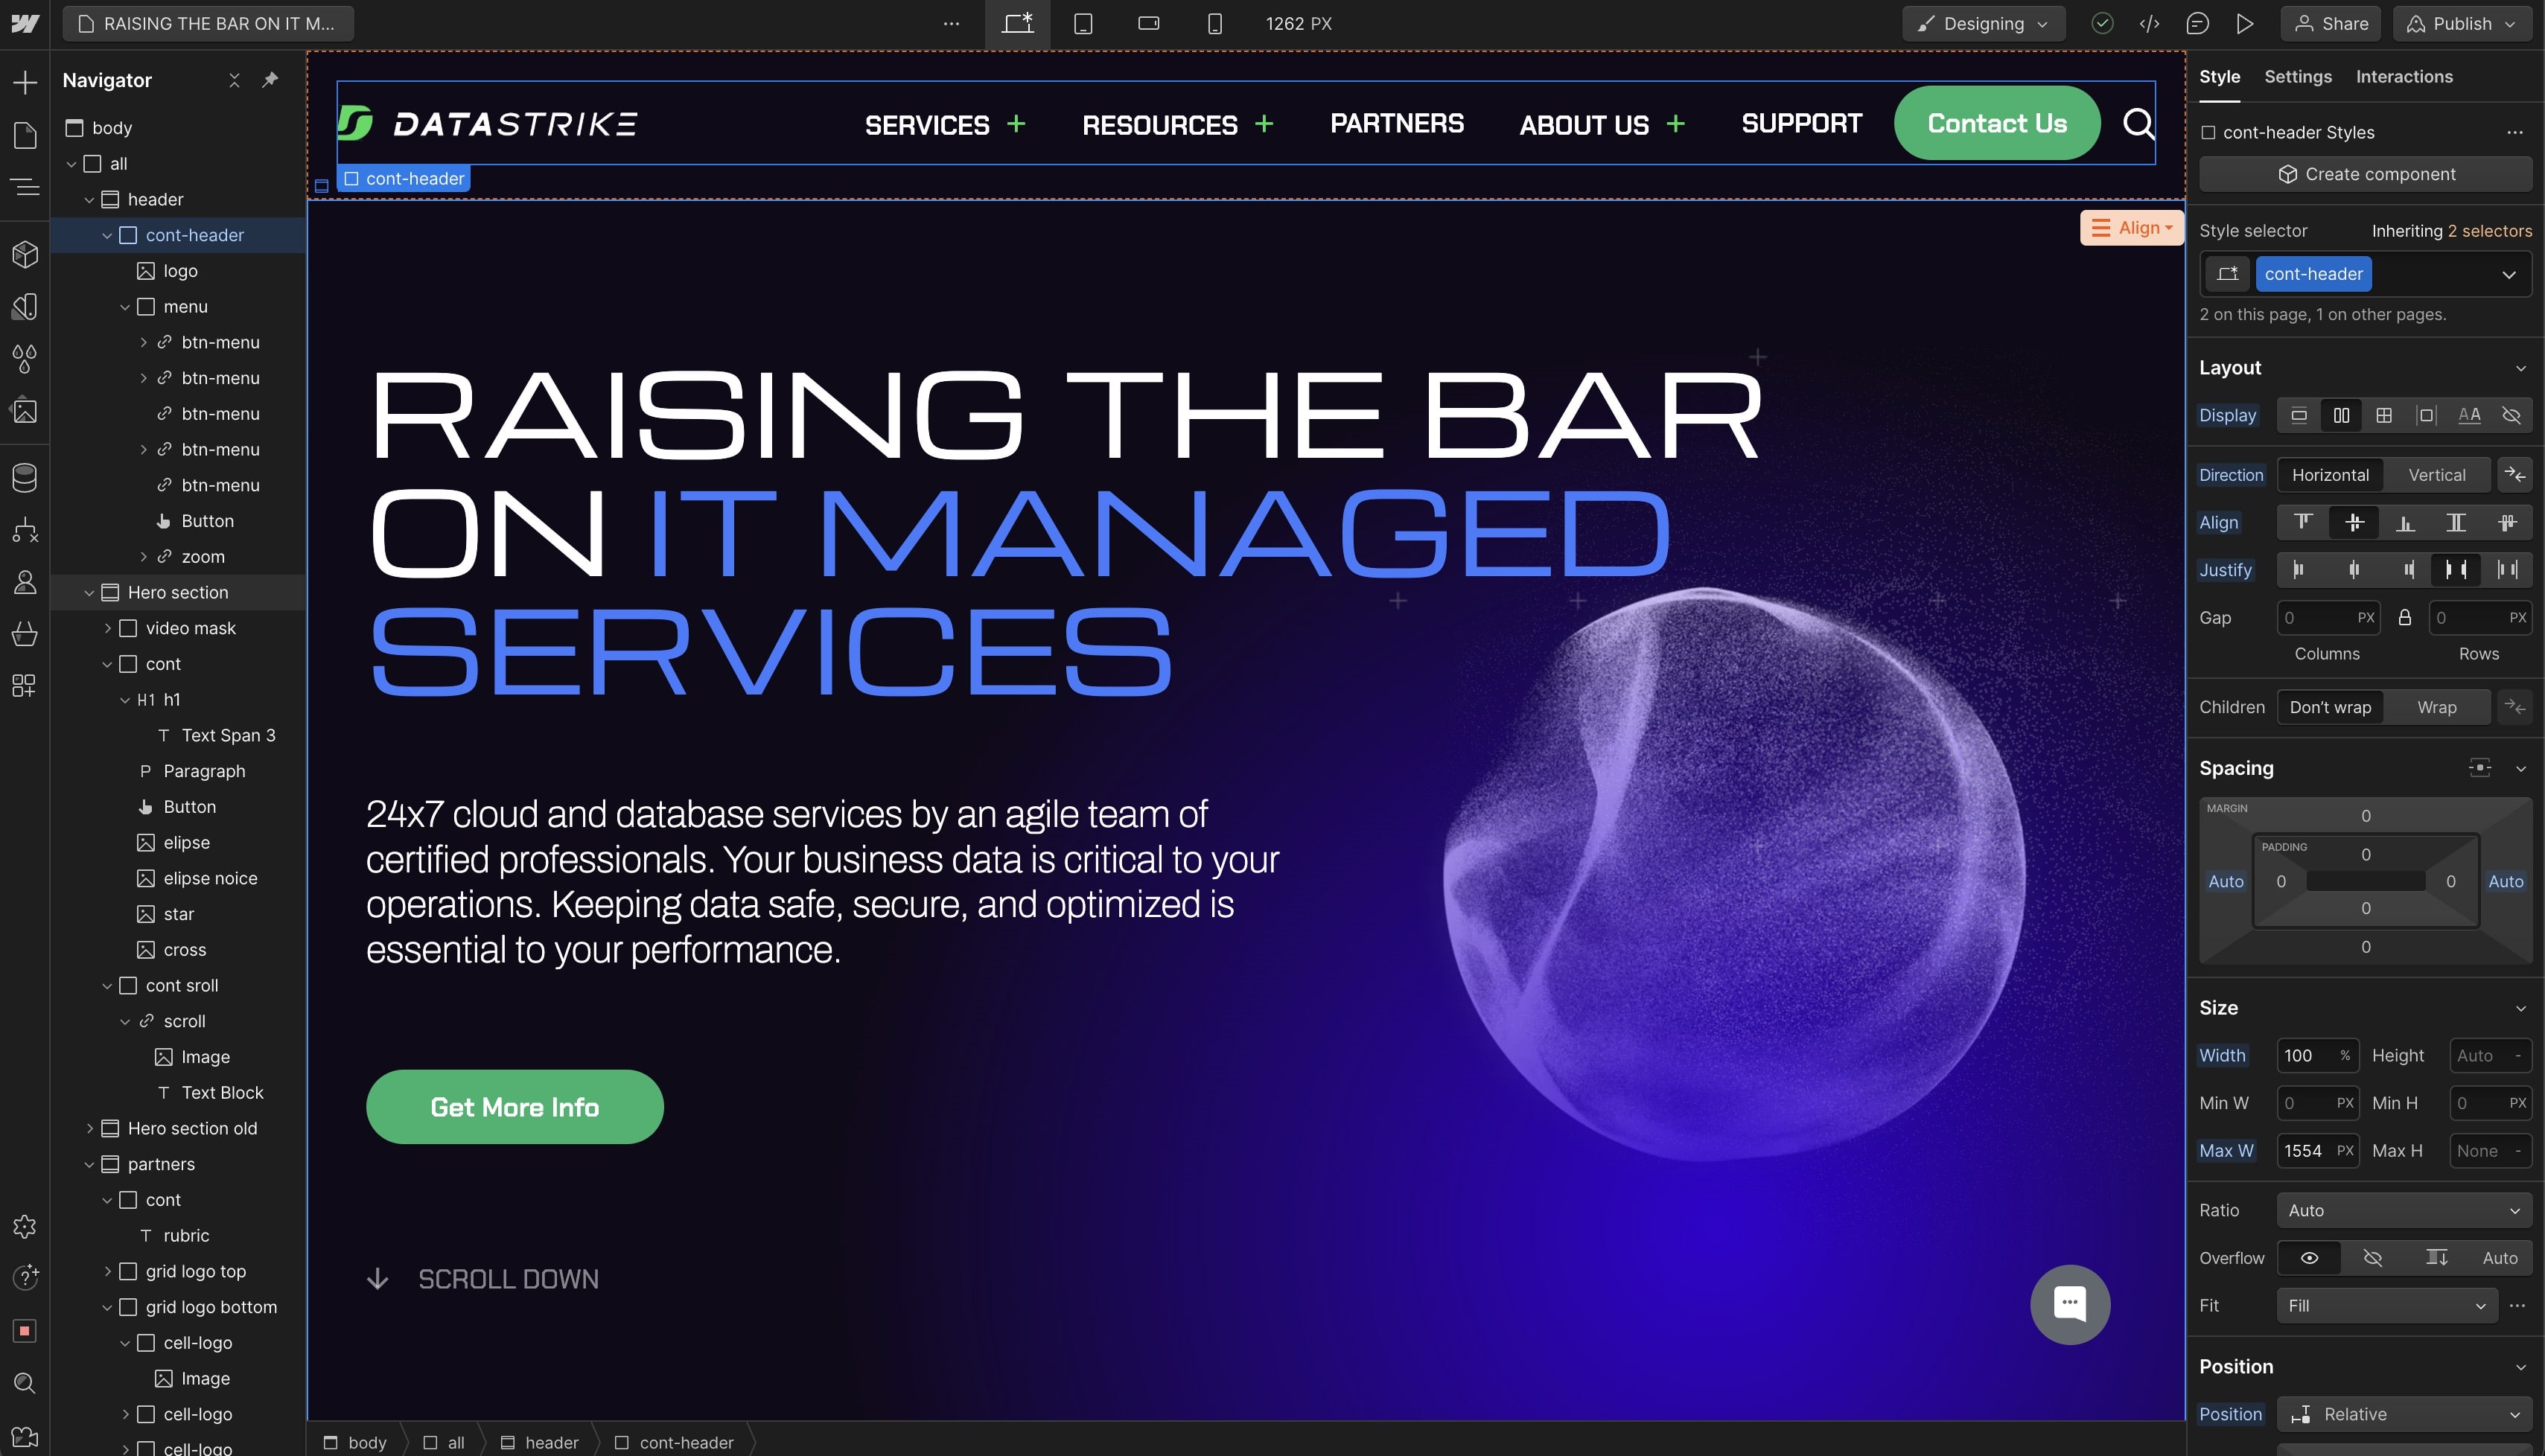Switch to mobile portrait breakpoint
This screenshot has height=1456, width=2545.
click(x=1214, y=23)
